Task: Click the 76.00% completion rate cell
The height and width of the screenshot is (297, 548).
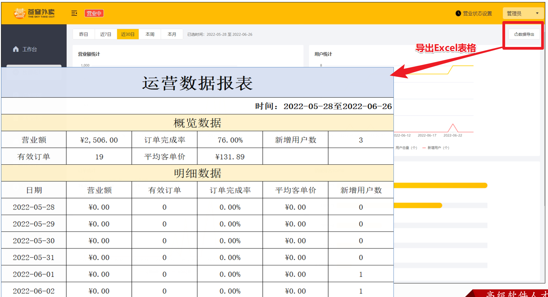Action: (230, 140)
